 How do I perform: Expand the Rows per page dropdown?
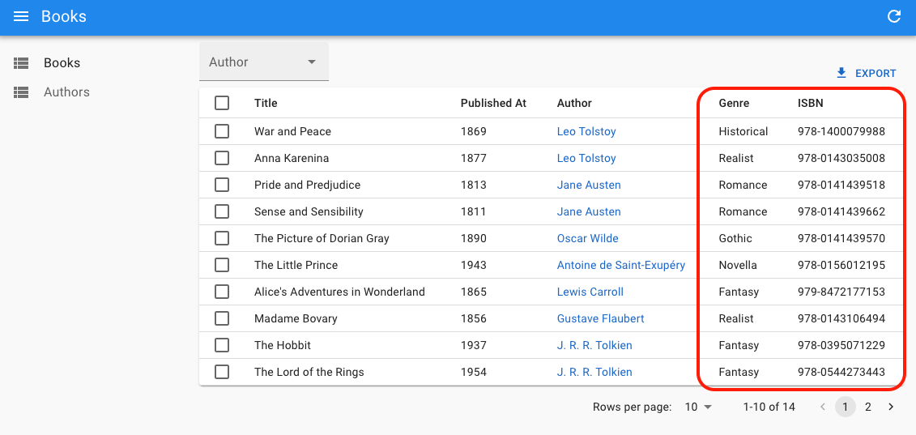coord(697,407)
